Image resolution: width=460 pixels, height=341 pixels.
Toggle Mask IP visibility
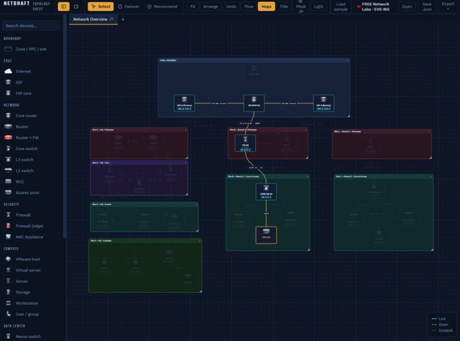(x=301, y=7)
